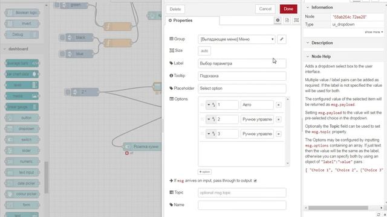Open node properties settings gear icon
Screen dimensions: 387x217
[278, 20]
